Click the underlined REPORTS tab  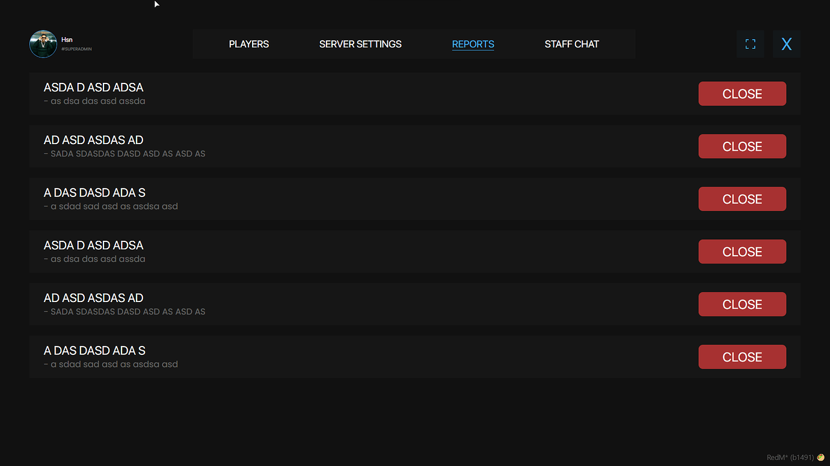(x=473, y=44)
